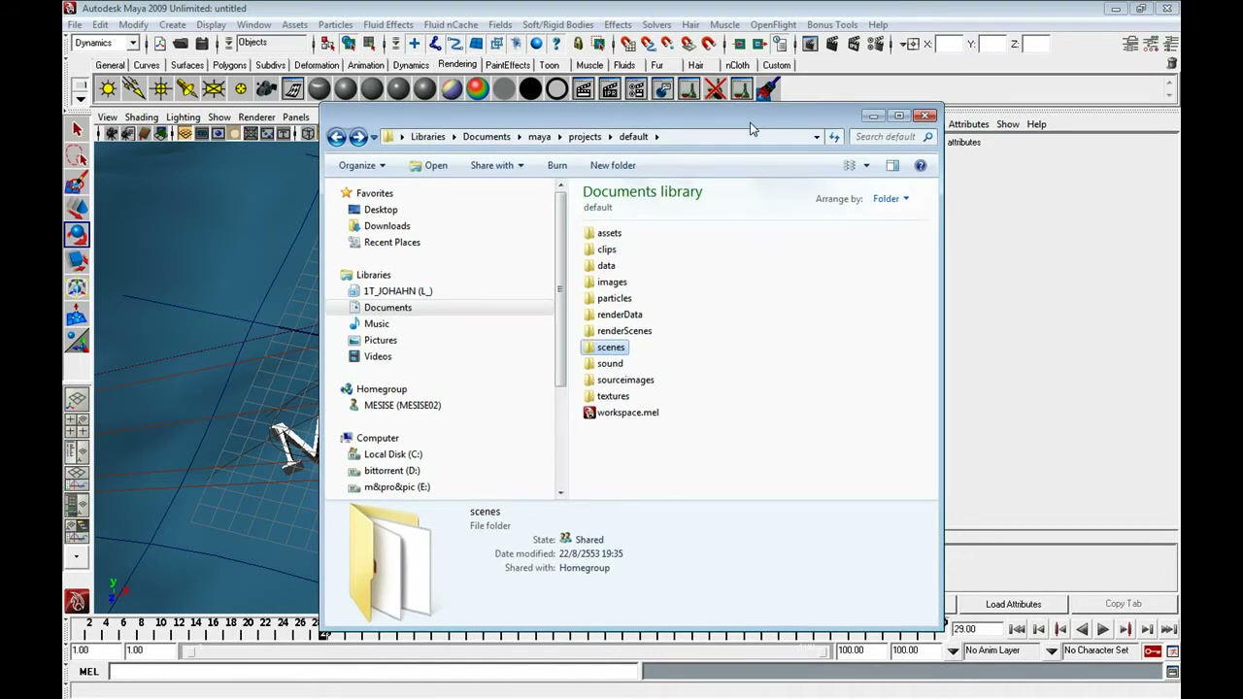Open the change view options arrow in Explorer

pos(866,165)
